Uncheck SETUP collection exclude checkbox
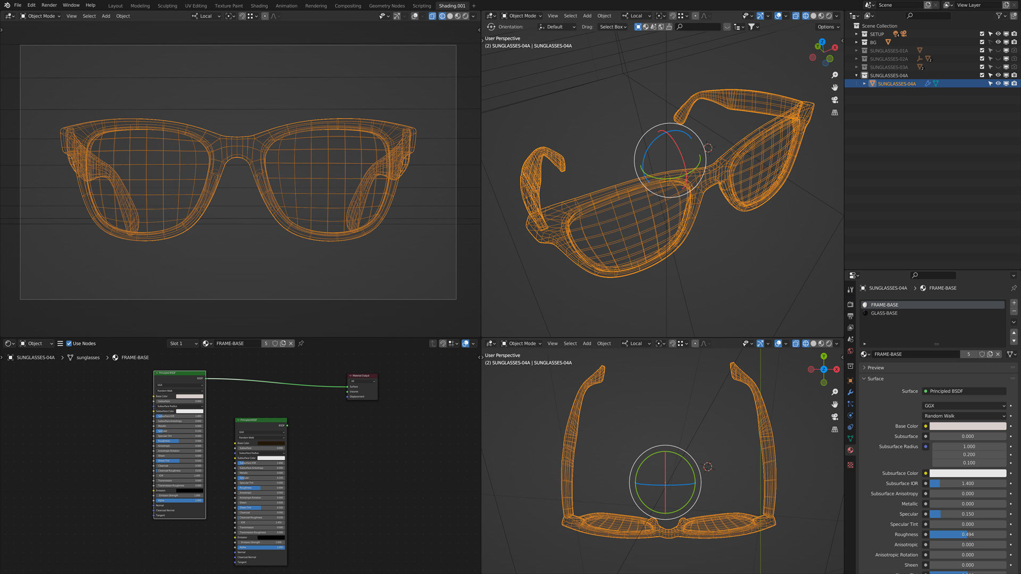 (x=982, y=34)
